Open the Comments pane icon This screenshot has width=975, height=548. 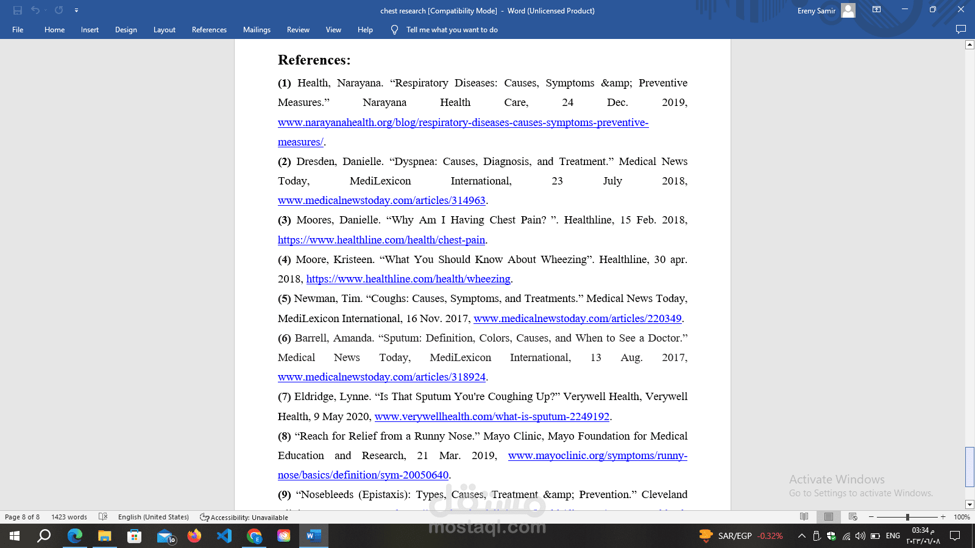[x=961, y=29]
